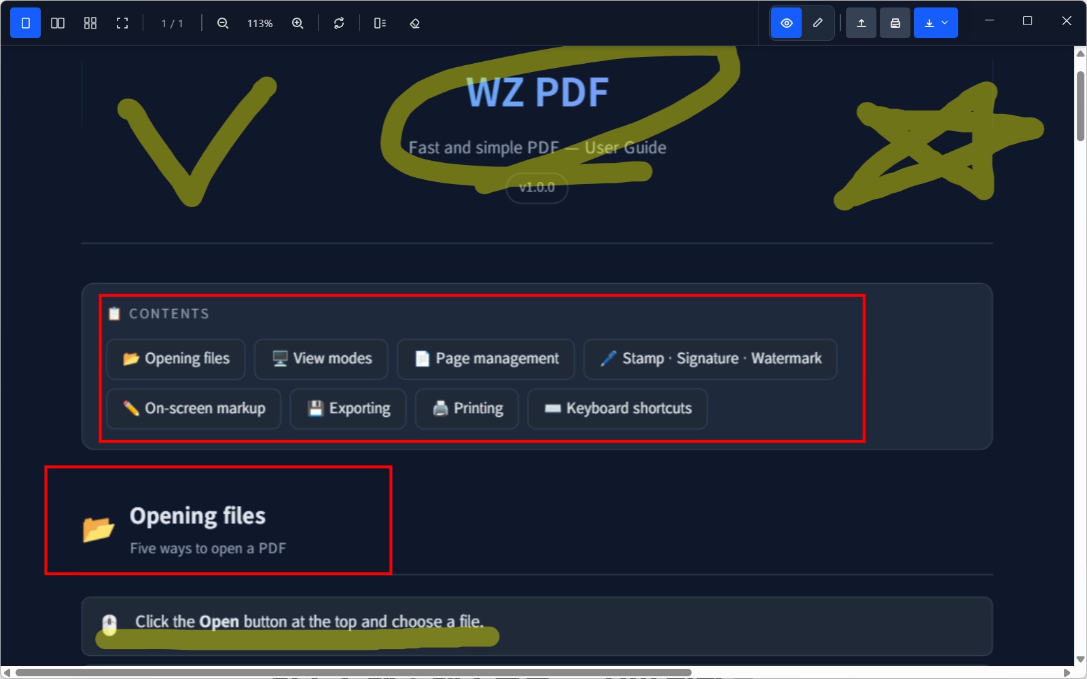Click the large Opening files section heading
Viewport: 1087px width, 679px height.
(x=198, y=516)
